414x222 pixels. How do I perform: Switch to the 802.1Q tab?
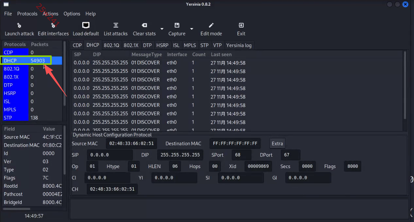tap(111, 45)
